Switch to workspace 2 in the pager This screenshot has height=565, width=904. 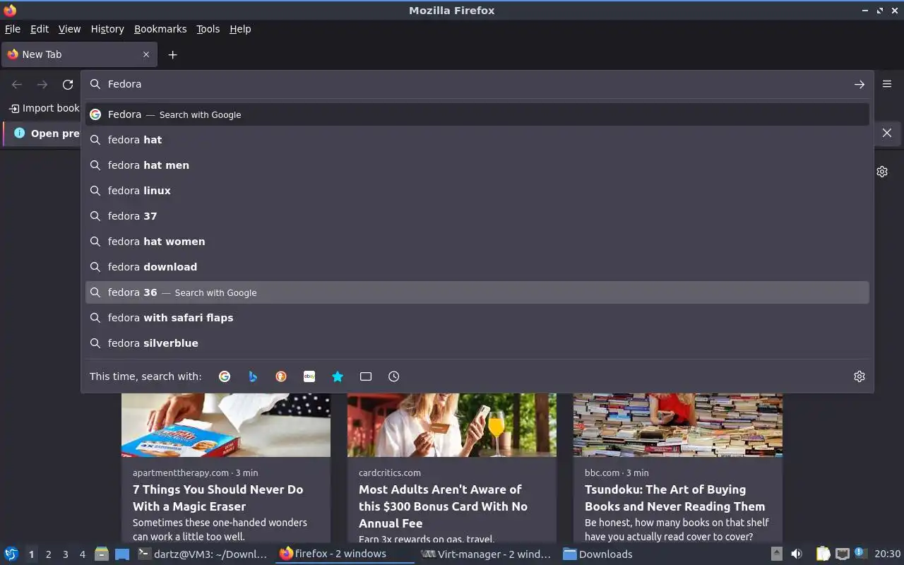pos(48,554)
